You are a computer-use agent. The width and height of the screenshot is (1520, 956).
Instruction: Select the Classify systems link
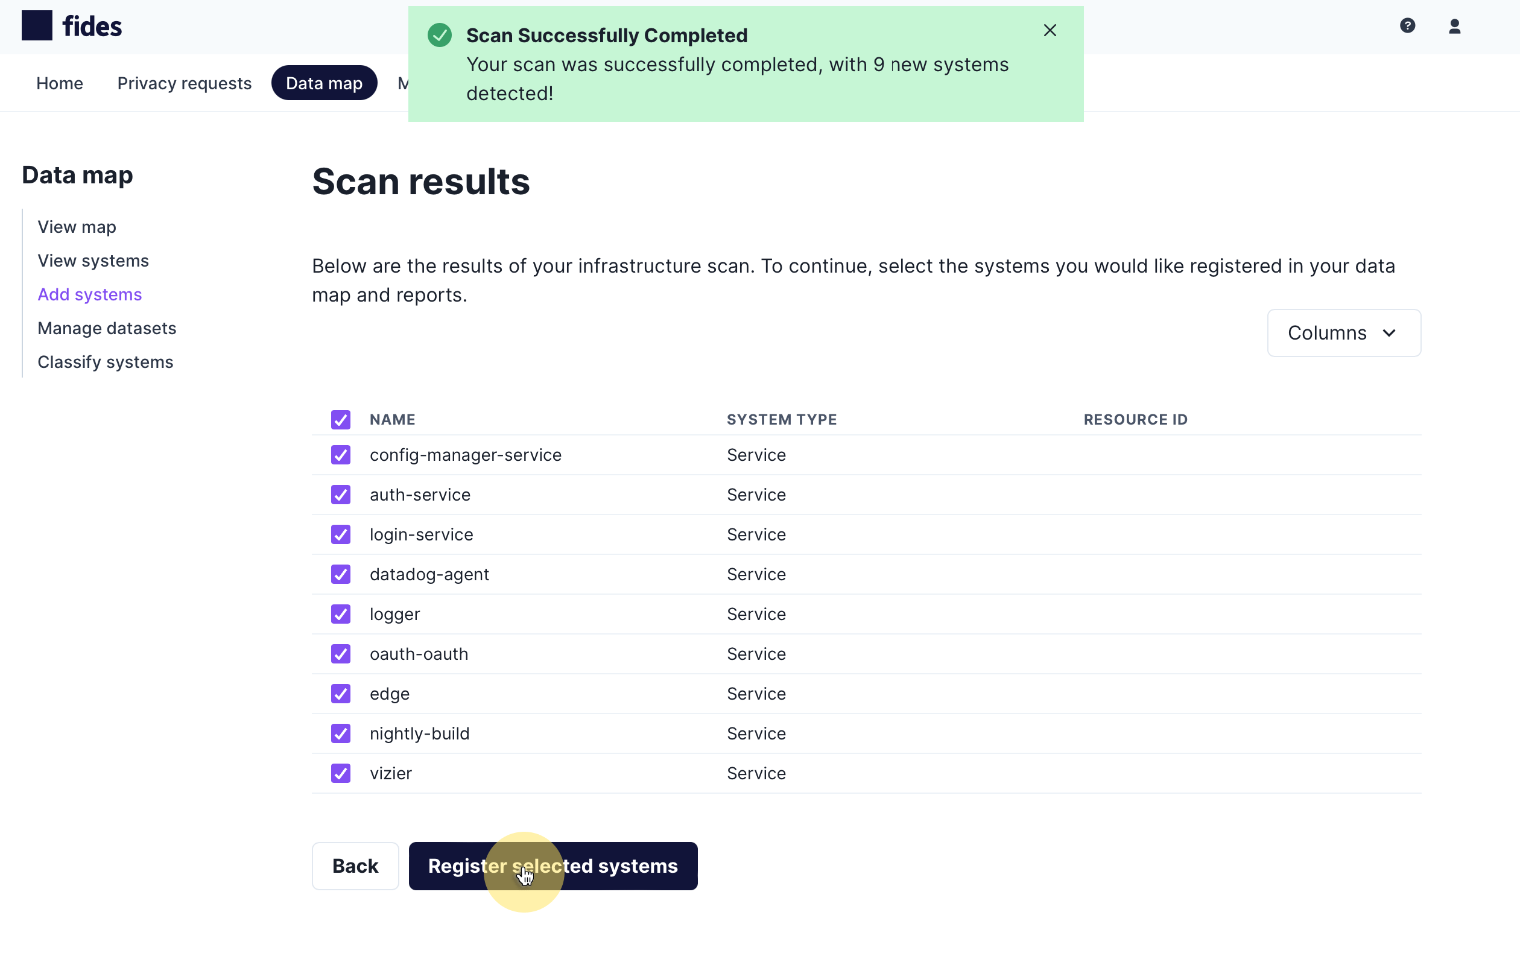[104, 360]
